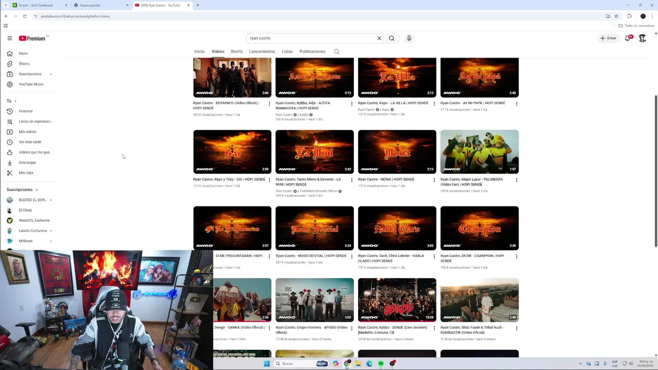Open the install-app icon in the address bar
The width and height of the screenshot is (658, 370).
point(608,16)
